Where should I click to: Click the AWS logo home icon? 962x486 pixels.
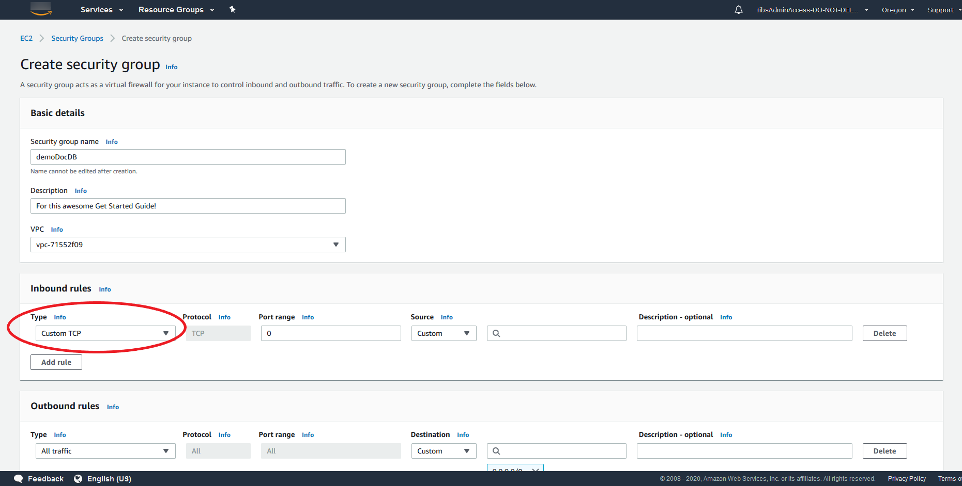[41, 9]
